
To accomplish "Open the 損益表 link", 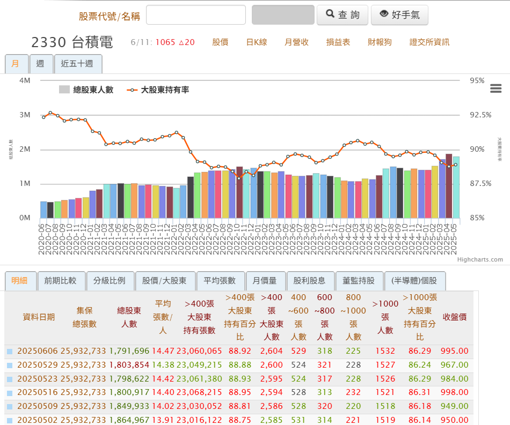I will [338, 42].
